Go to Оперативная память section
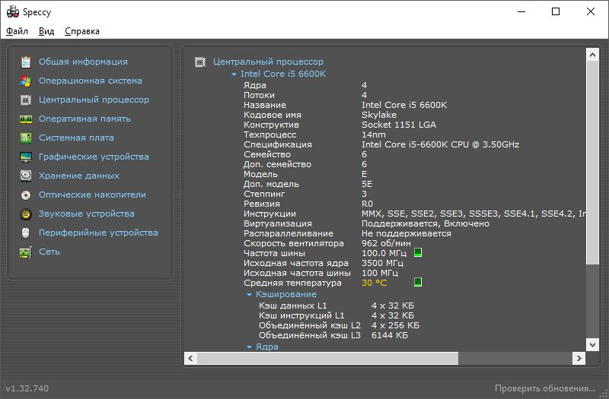 click(x=84, y=119)
